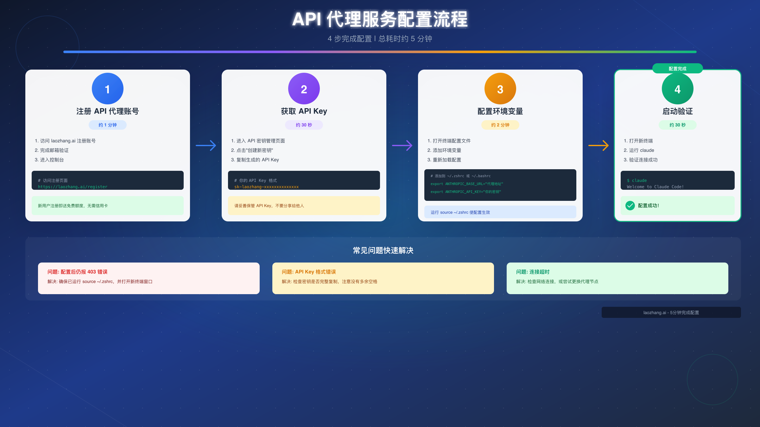This screenshot has height=427, width=760.
Task: Toggle the 约 30 秒 badge under 获取 API Key
Action: point(304,125)
